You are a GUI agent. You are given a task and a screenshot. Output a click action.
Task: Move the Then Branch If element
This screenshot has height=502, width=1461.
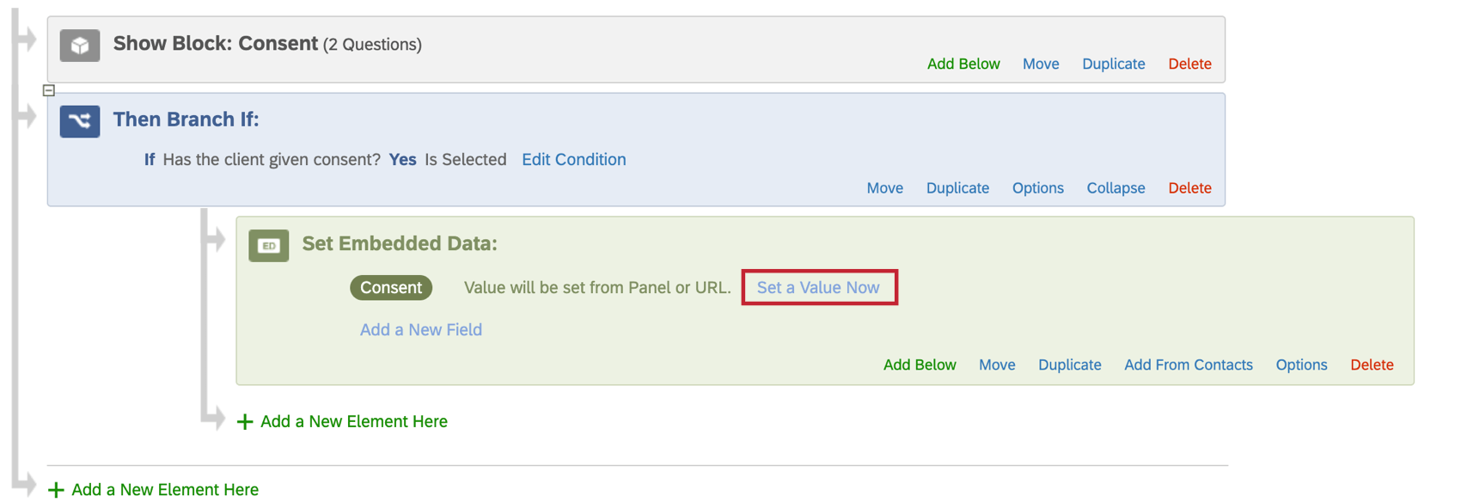pos(884,188)
